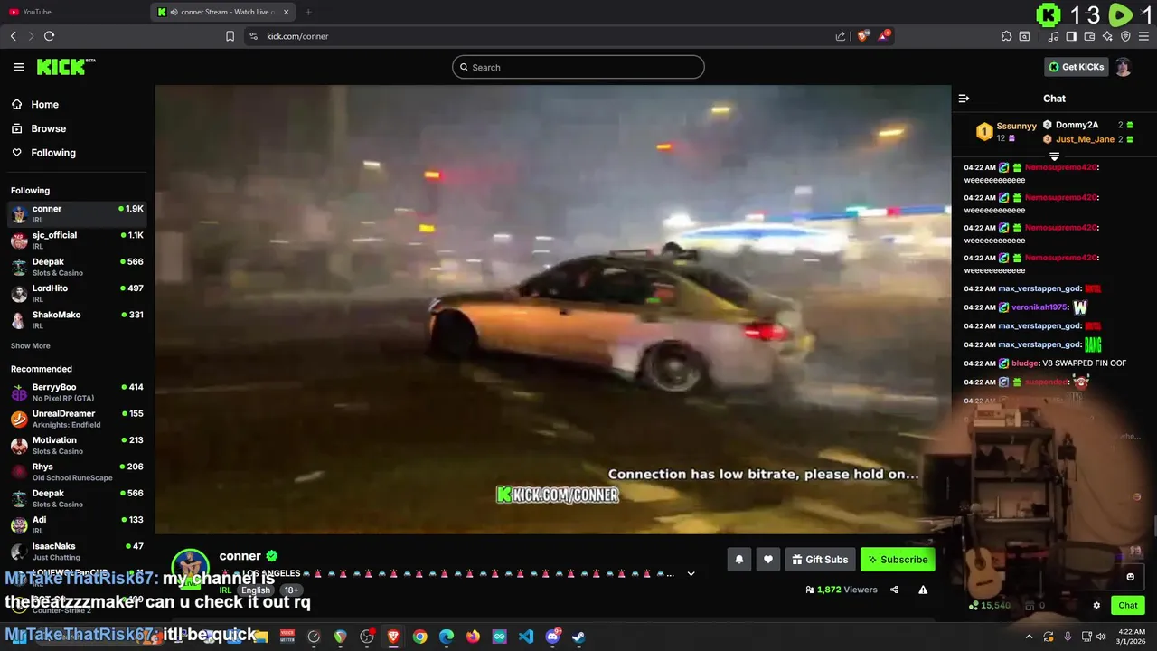Expand Following list with Show More
Image resolution: width=1157 pixels, height=651 pixels.
(30, 345)
